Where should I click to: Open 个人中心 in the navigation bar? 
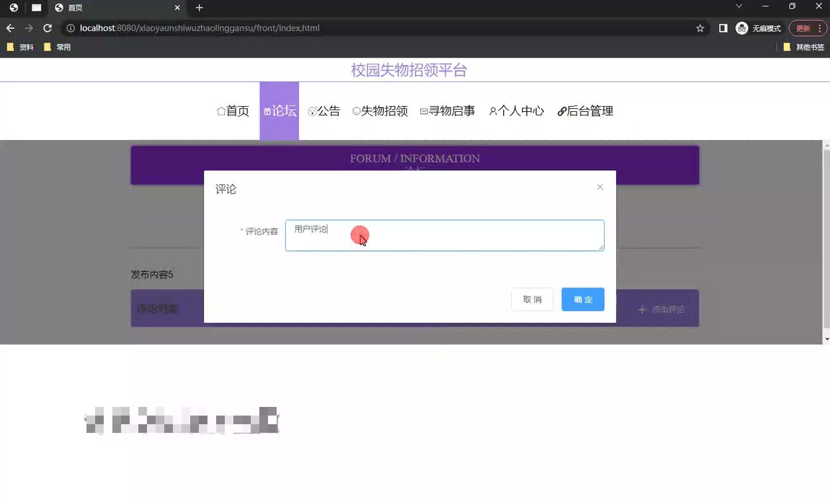[x=516, y=111]
